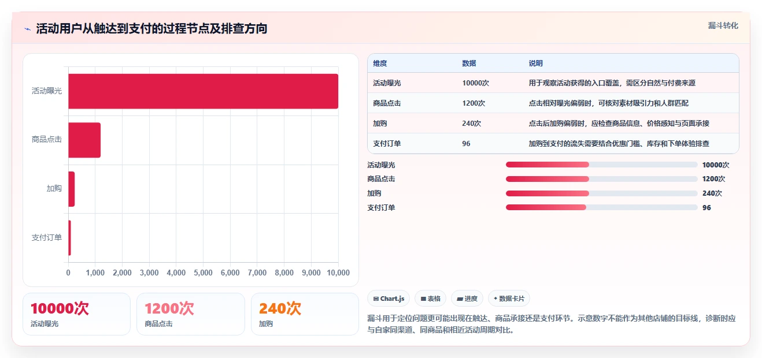Click the 商品点击 y-axis label in chart
Viewport: 762px width, 358px height.
click(x=47, y=140)
